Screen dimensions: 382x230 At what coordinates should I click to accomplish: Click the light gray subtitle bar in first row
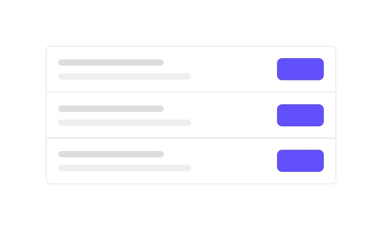click(125, 76)
